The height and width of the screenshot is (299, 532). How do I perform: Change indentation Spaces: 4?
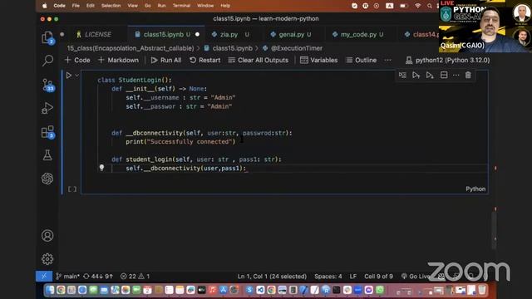[328, 277]
